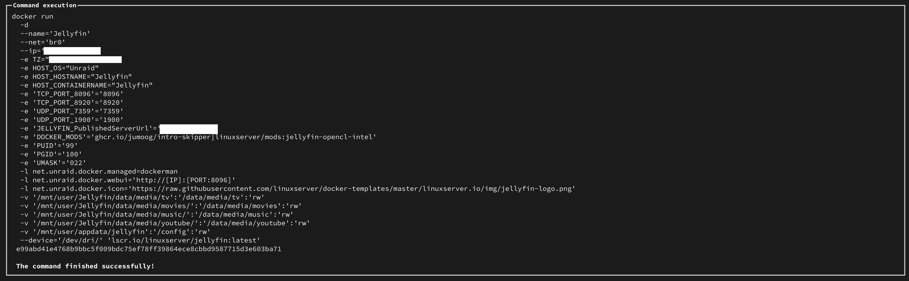This screenshot has width=909, height=281.
Task: Click the UDP_PORT_1900 environment line
Action: (x=72, y=120)
